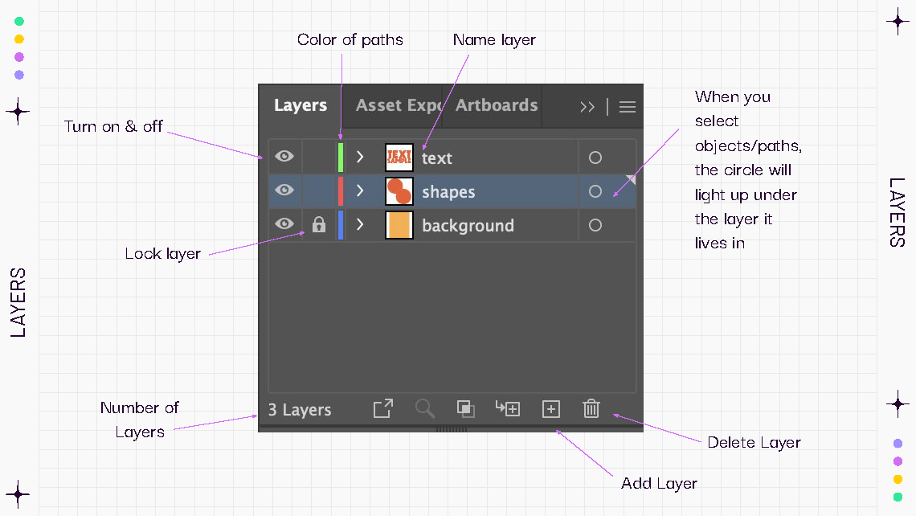This screenshot has width=916, height=516.
Task: Click the Collect for Export icon
Action: click(x=382, y=409)
